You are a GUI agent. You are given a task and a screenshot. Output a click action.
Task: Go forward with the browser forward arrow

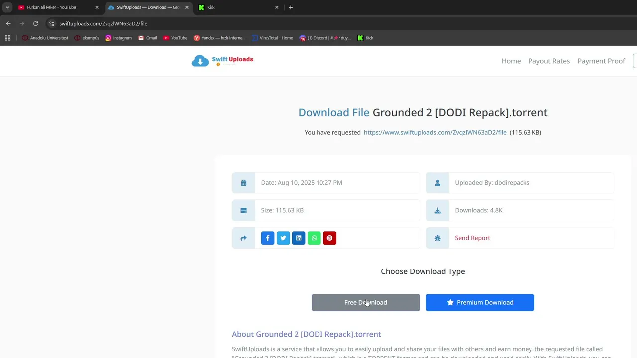coord(22,23)
